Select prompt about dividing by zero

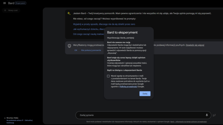coord(104,24)
